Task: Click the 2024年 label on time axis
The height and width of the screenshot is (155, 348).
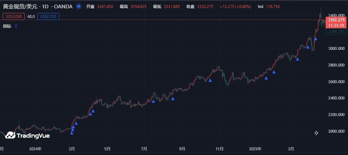Action: click(35, 149)
